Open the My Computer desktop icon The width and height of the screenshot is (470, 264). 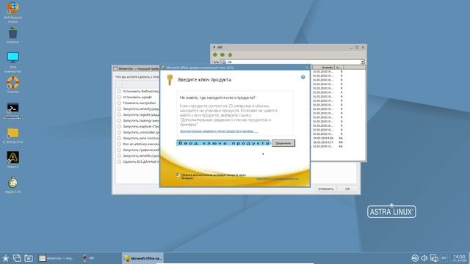point(12,57)
